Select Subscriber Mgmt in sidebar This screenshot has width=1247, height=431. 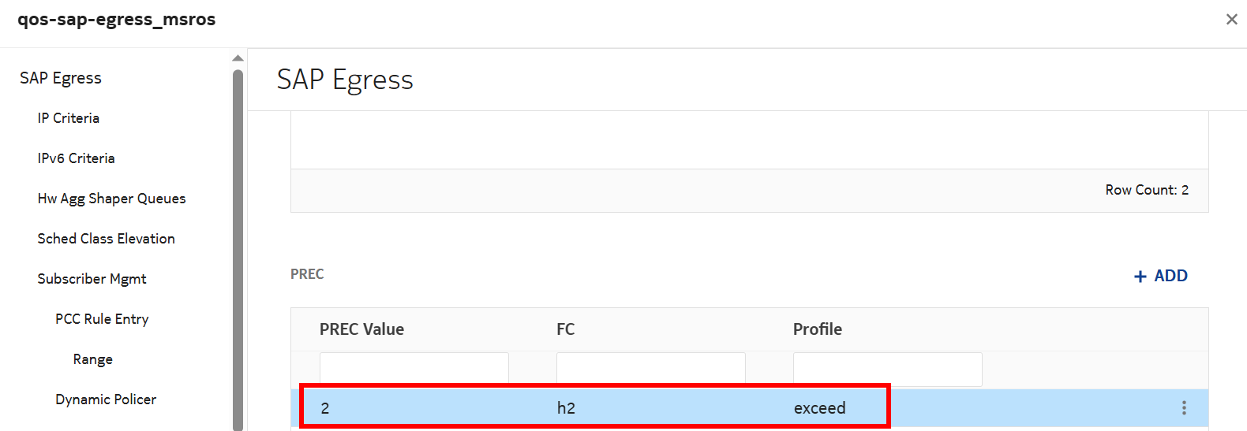pyautogui.click(x=92, y=279)
